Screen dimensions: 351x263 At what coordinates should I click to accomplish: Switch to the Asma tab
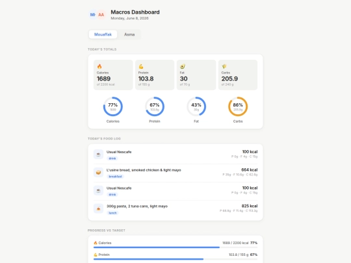(129, 34)
